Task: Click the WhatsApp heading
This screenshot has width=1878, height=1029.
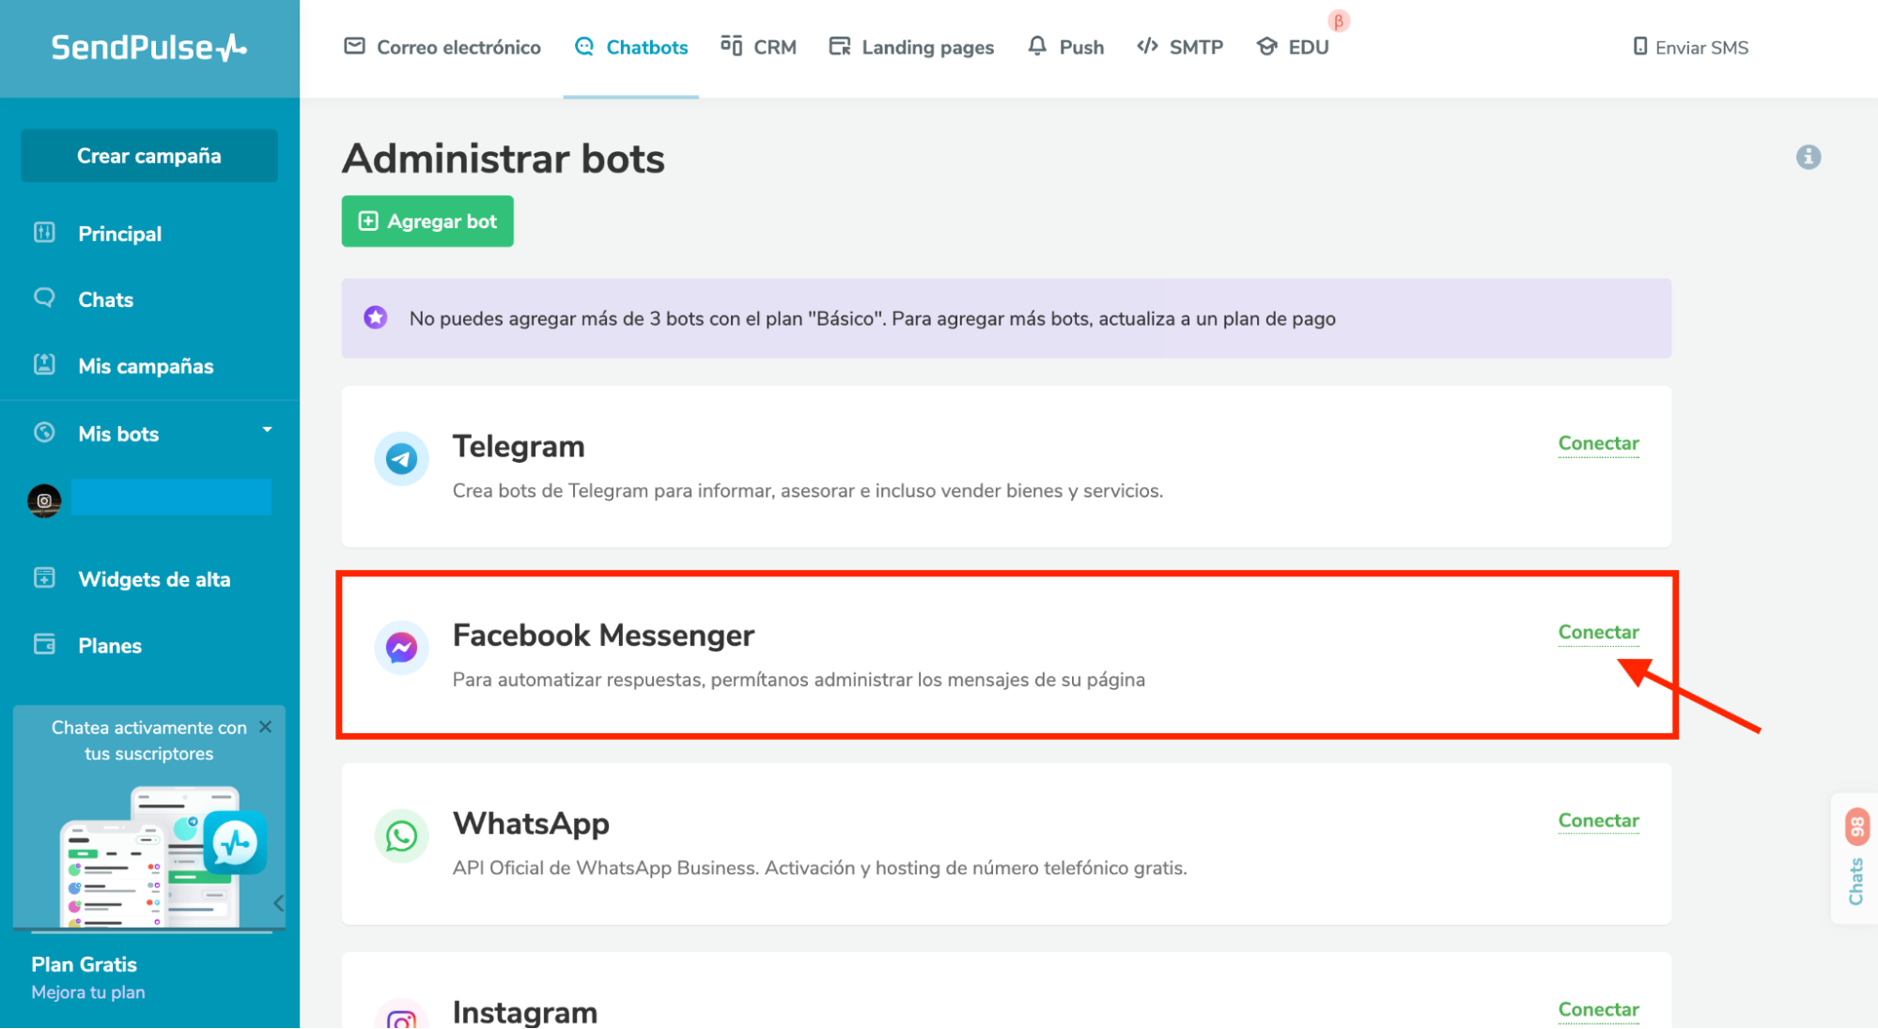Action: 531,823
